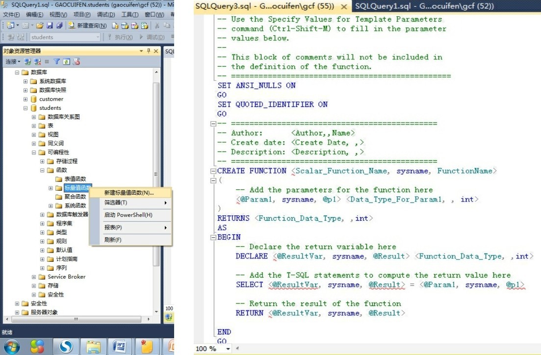541x355 pixels.
Task: Click the Object Explorer refresh icon
Action: click(x=66, y=62)
